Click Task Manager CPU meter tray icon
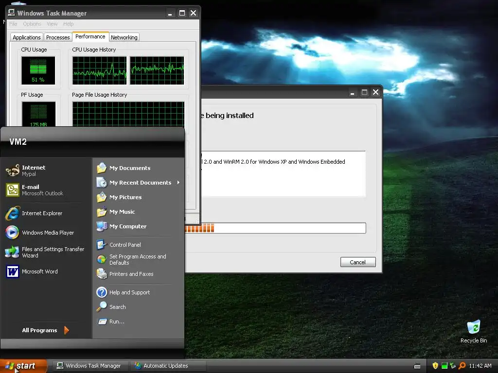Image resolution: width=498 pixels, height=373 pixels. (x=445, y=366)
